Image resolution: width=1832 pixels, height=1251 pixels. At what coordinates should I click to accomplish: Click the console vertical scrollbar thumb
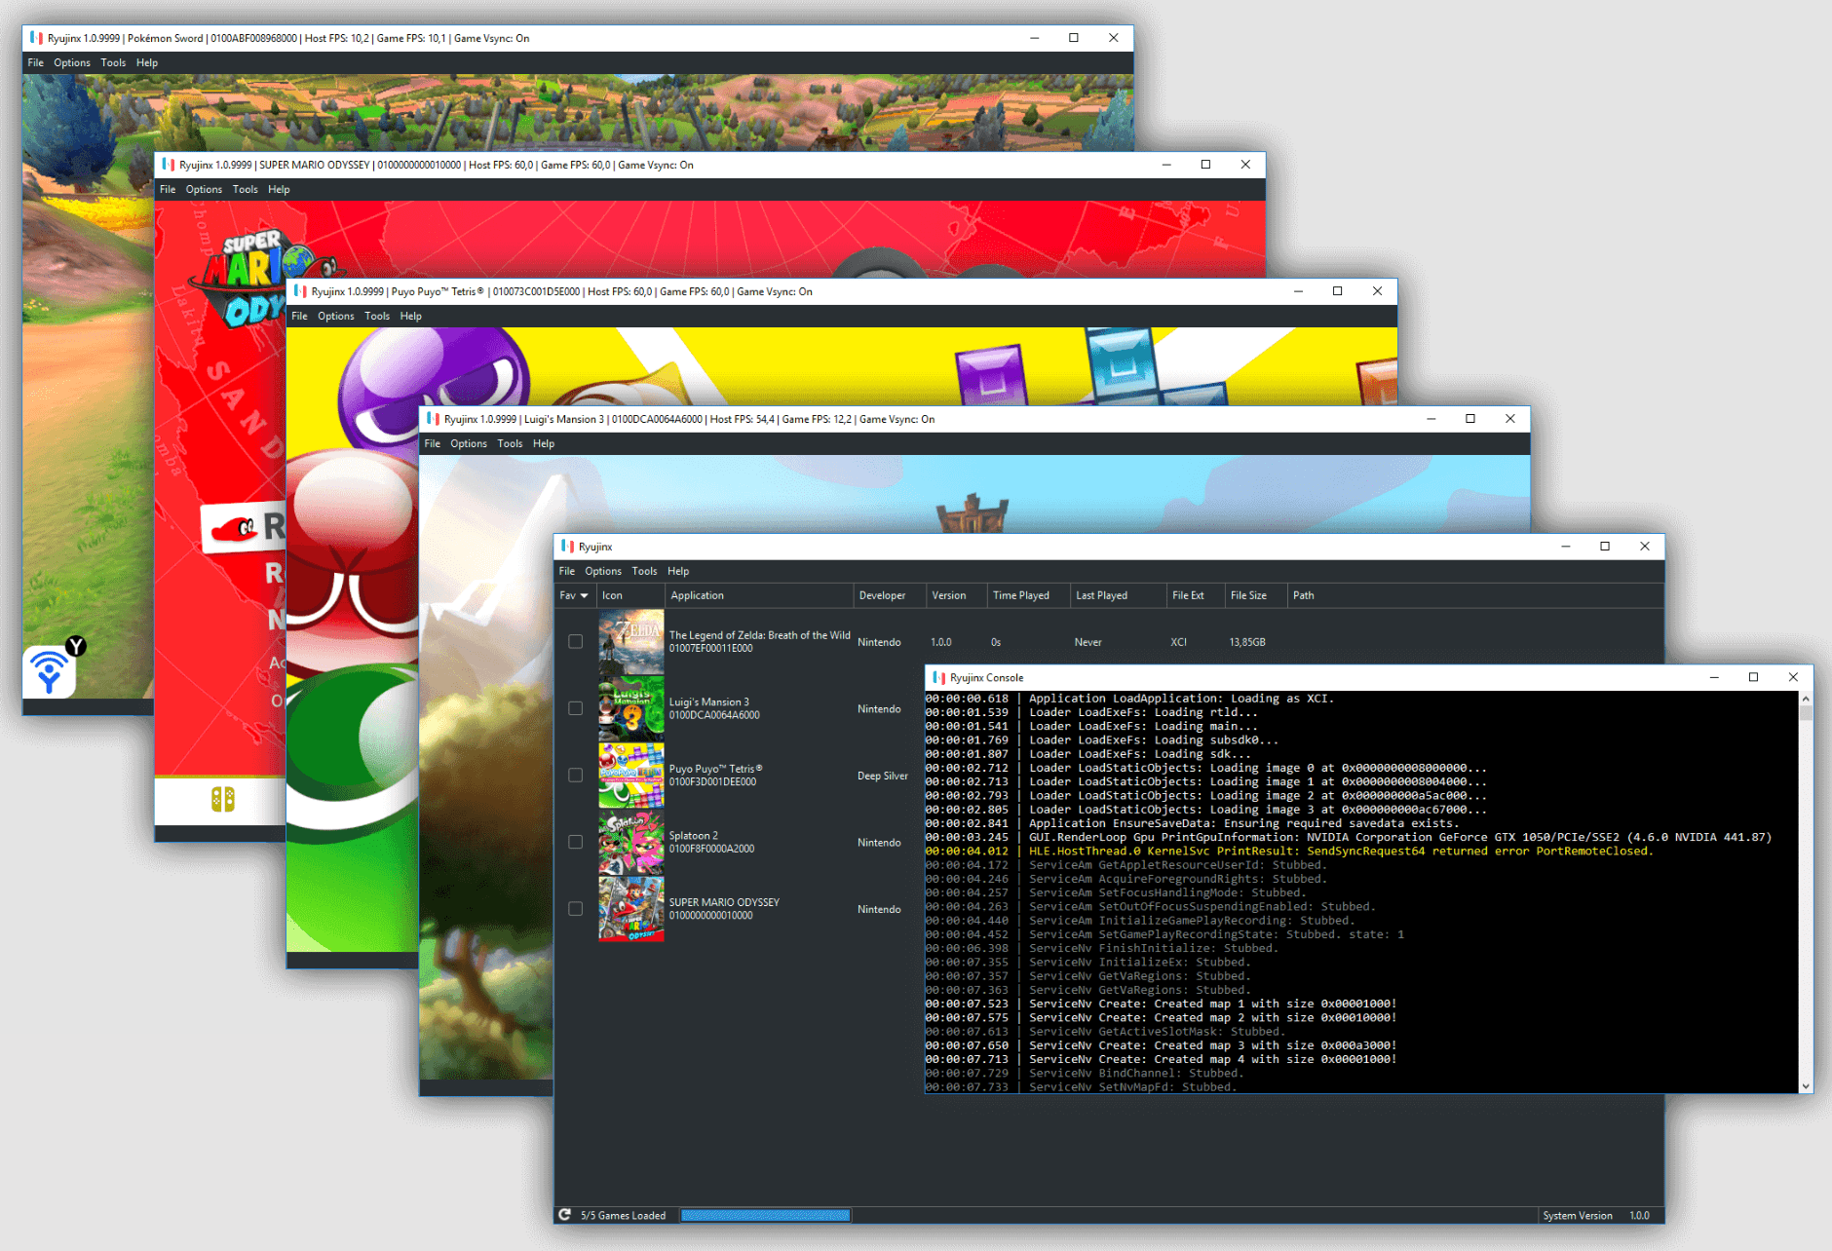1805,713
